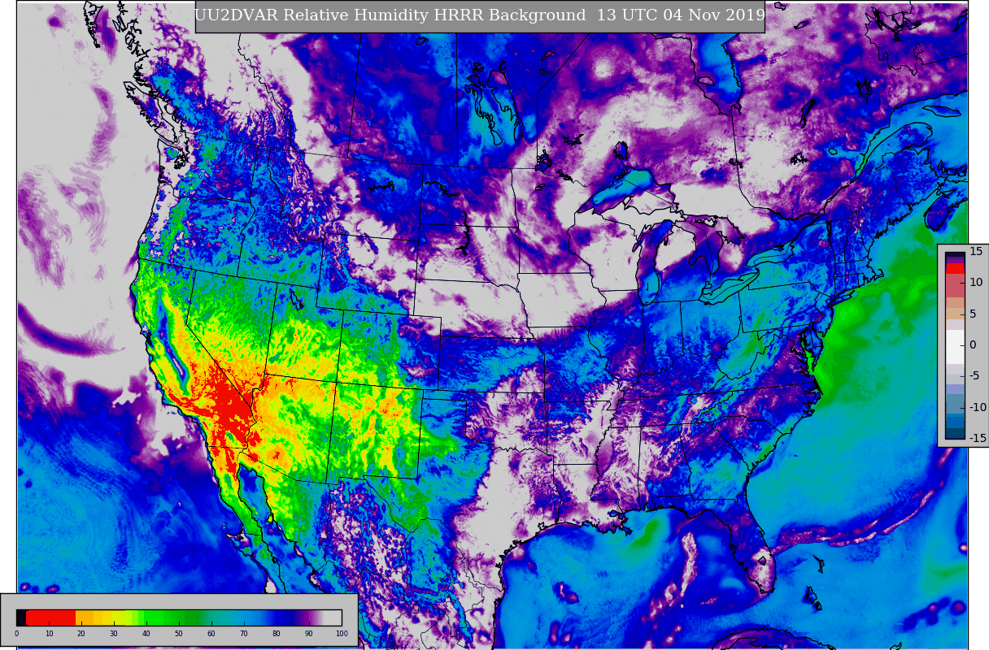Click the '60' label on humidity colorbar
This screenshot has height=650, width=989.
(211, 634)
